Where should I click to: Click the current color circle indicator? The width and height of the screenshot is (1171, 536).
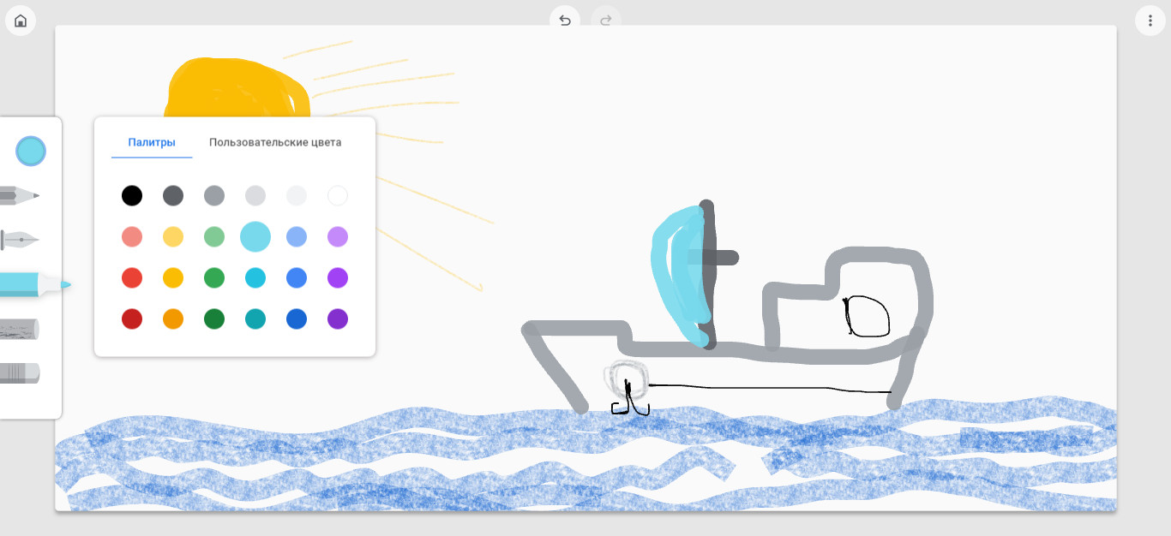(x=31, y=152)
